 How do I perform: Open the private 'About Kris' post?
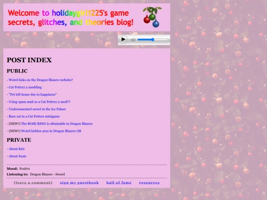tap(17, 149)
